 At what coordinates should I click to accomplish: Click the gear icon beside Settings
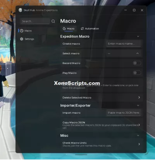point(22,39)
